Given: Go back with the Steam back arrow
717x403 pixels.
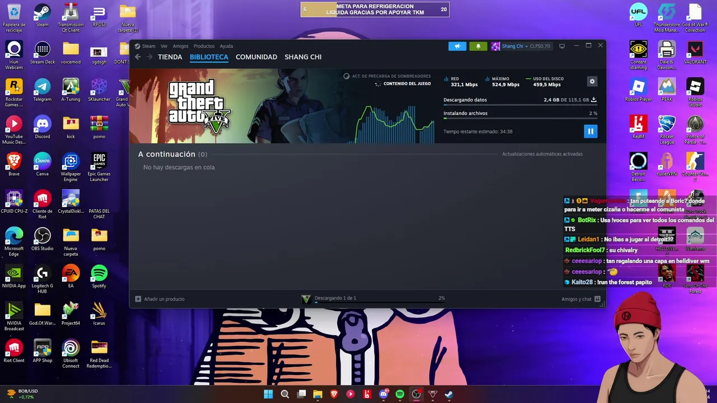Looking at the screenshot, I should 138,57.
